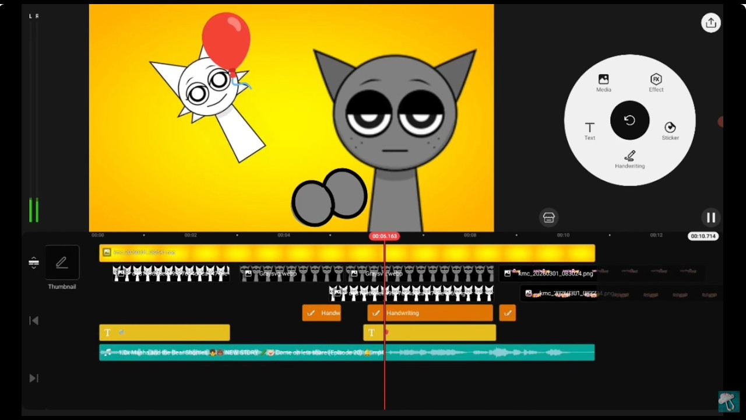This screenshot has height=420, width=746.
Task: Select the first white-cat sprite layer clip
Action: tap(171, 273)
